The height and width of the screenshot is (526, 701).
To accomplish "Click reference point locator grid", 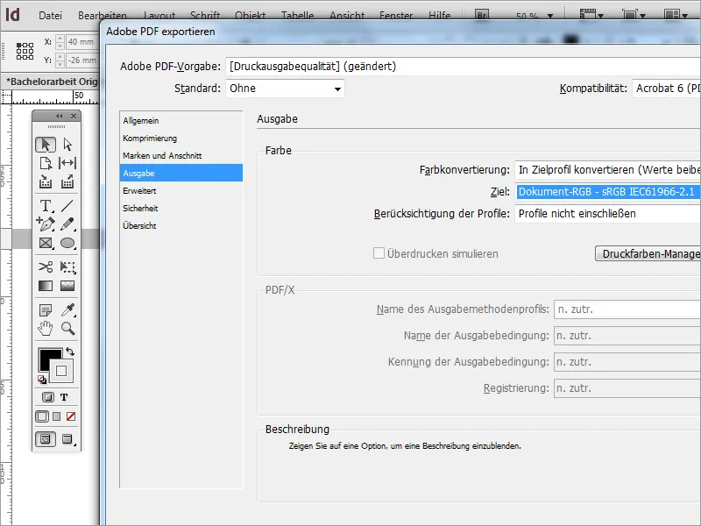I will [x=25, y=51].
